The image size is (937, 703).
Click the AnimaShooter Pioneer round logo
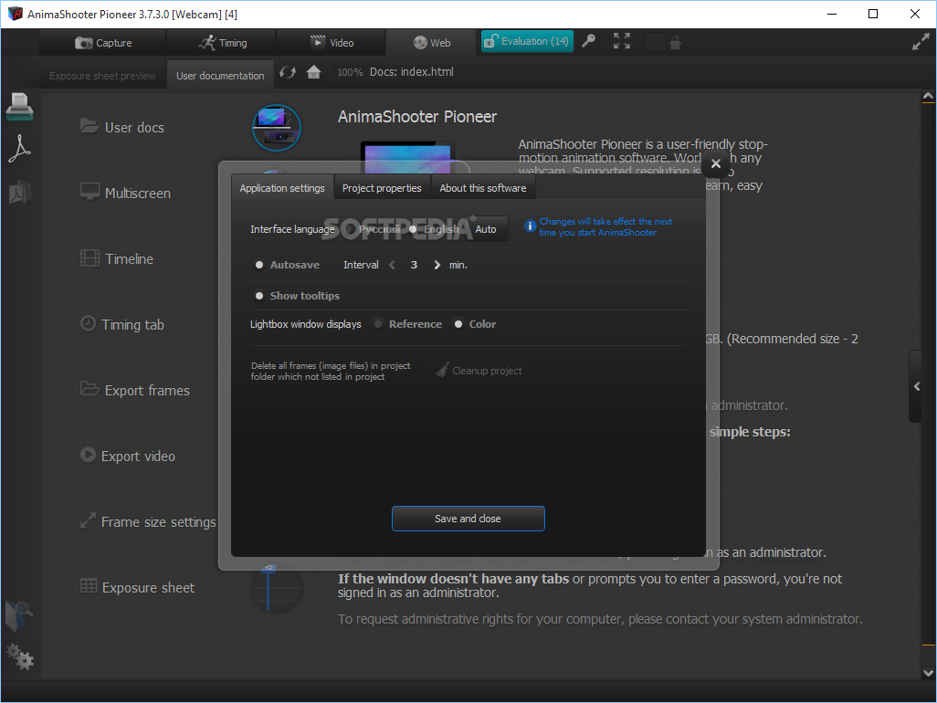(x=276, y=127)
